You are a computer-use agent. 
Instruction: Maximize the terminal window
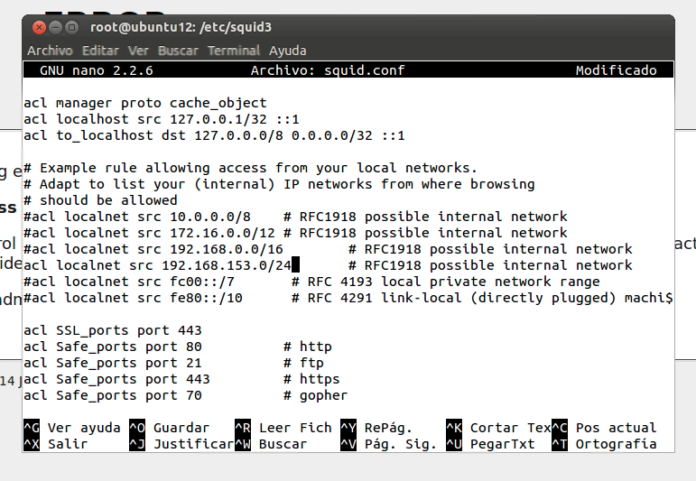tap(72, 28)
